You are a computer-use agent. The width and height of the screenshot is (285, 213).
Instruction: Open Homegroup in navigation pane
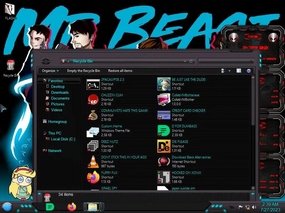coord(57,121)
